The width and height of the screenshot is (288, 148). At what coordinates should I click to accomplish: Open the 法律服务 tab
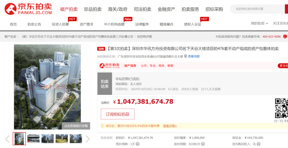[x=142, y=24]
